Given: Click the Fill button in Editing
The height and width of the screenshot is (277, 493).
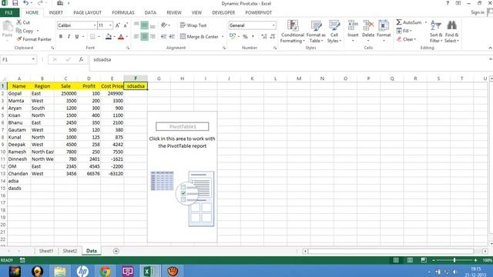Looking at the screenshot, I should (404, 31).
